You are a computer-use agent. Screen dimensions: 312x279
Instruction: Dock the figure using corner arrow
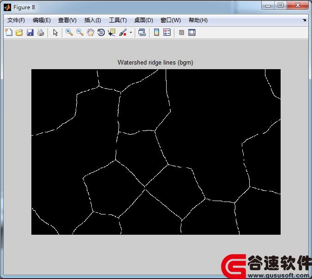tap(305, 20)
